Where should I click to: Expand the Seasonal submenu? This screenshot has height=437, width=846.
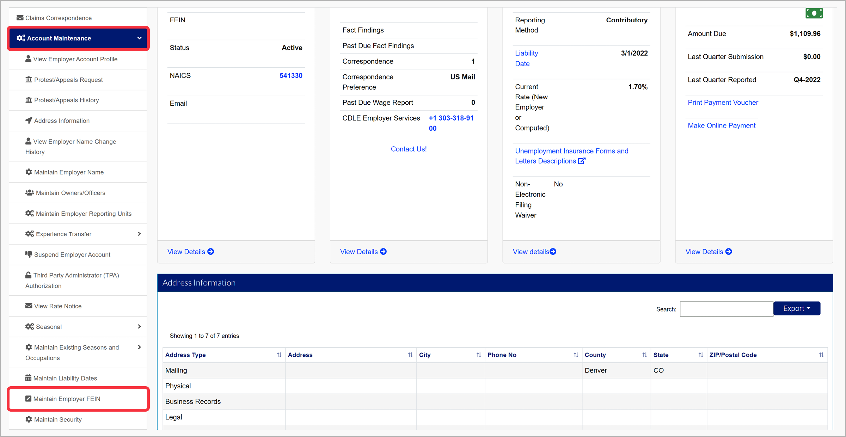coord(139,327)
